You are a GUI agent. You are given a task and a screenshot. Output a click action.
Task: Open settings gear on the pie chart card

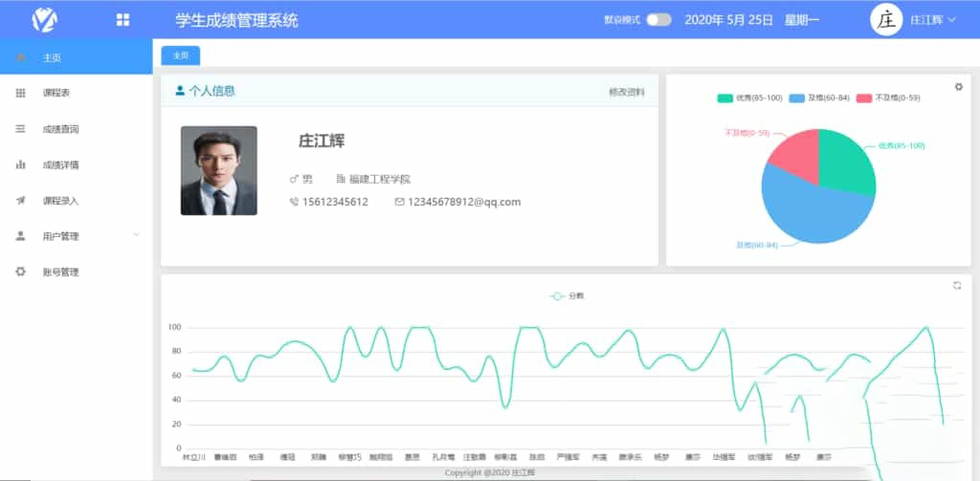click(958, 87)
